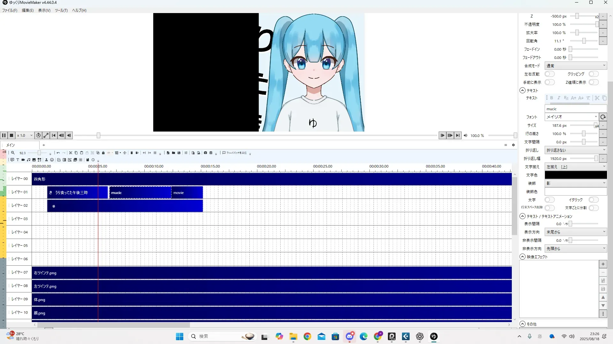Add an audio item with music note icon

(x=28, y=160)
